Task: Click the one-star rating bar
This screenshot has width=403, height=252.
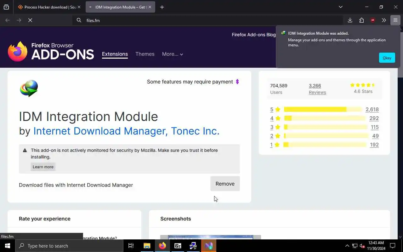Action: [325, 145]
